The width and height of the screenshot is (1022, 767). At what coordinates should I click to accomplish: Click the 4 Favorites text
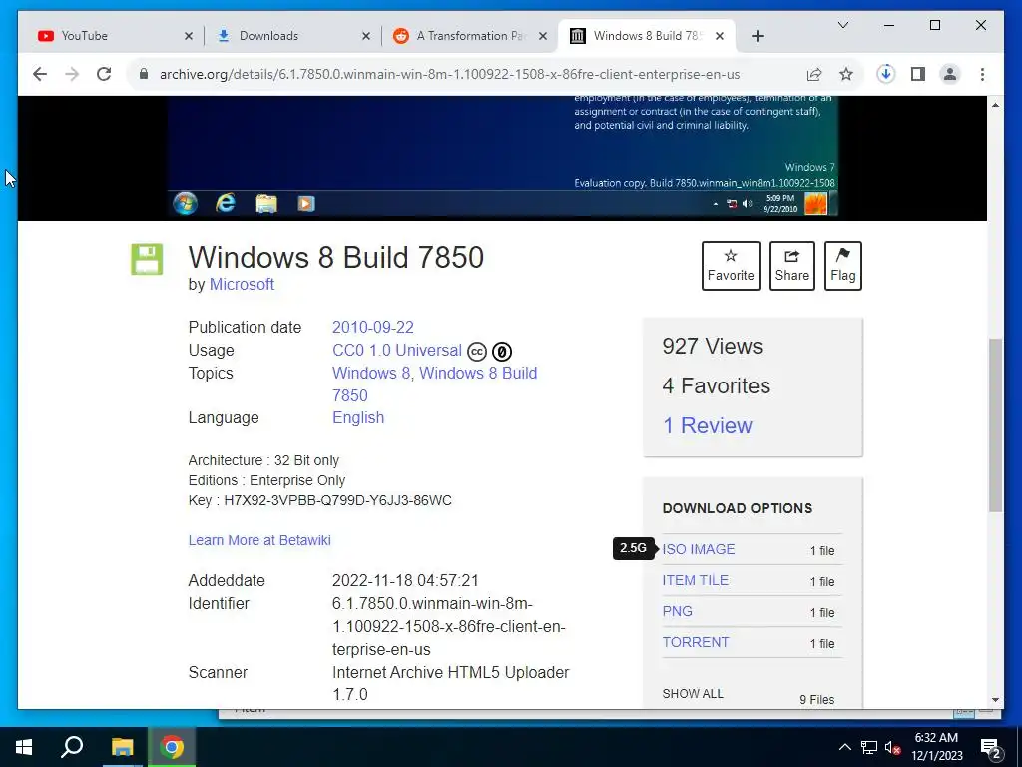click(717, 386)
